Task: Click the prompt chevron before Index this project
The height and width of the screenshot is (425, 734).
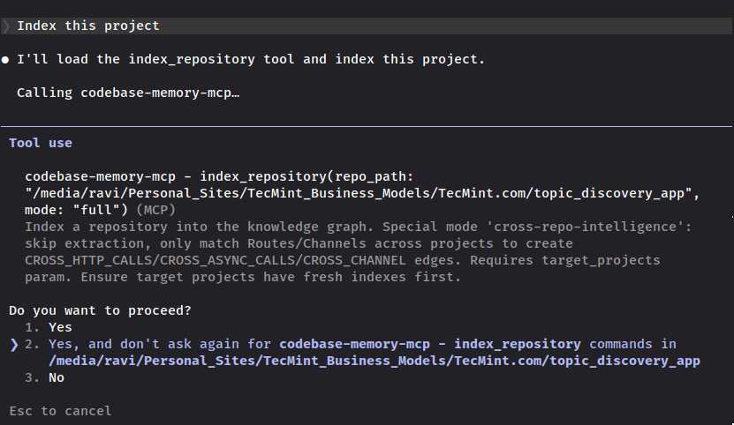Action: coord(6,26)
